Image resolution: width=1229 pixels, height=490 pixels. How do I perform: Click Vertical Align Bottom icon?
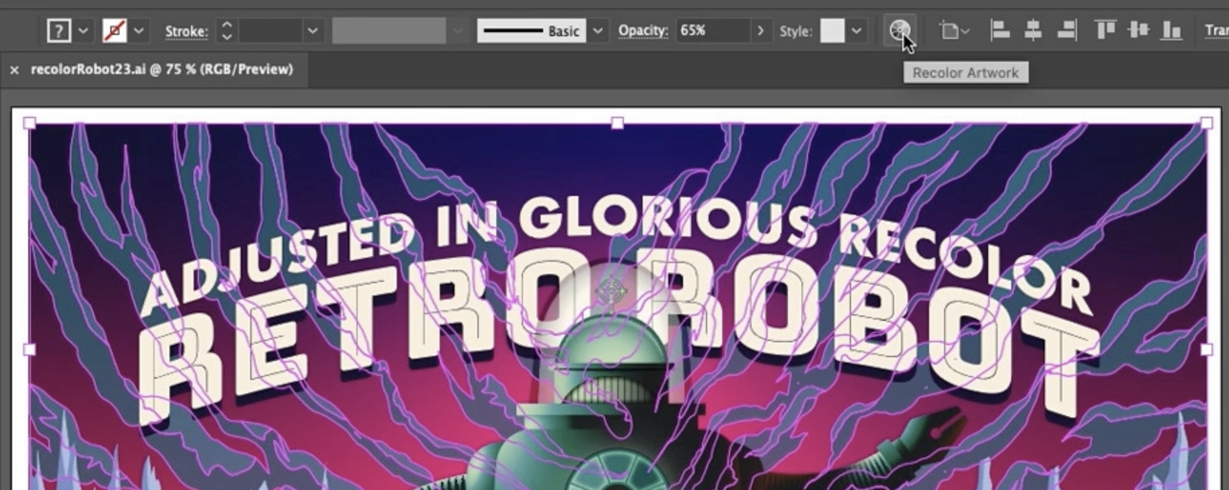[1171, 30]
